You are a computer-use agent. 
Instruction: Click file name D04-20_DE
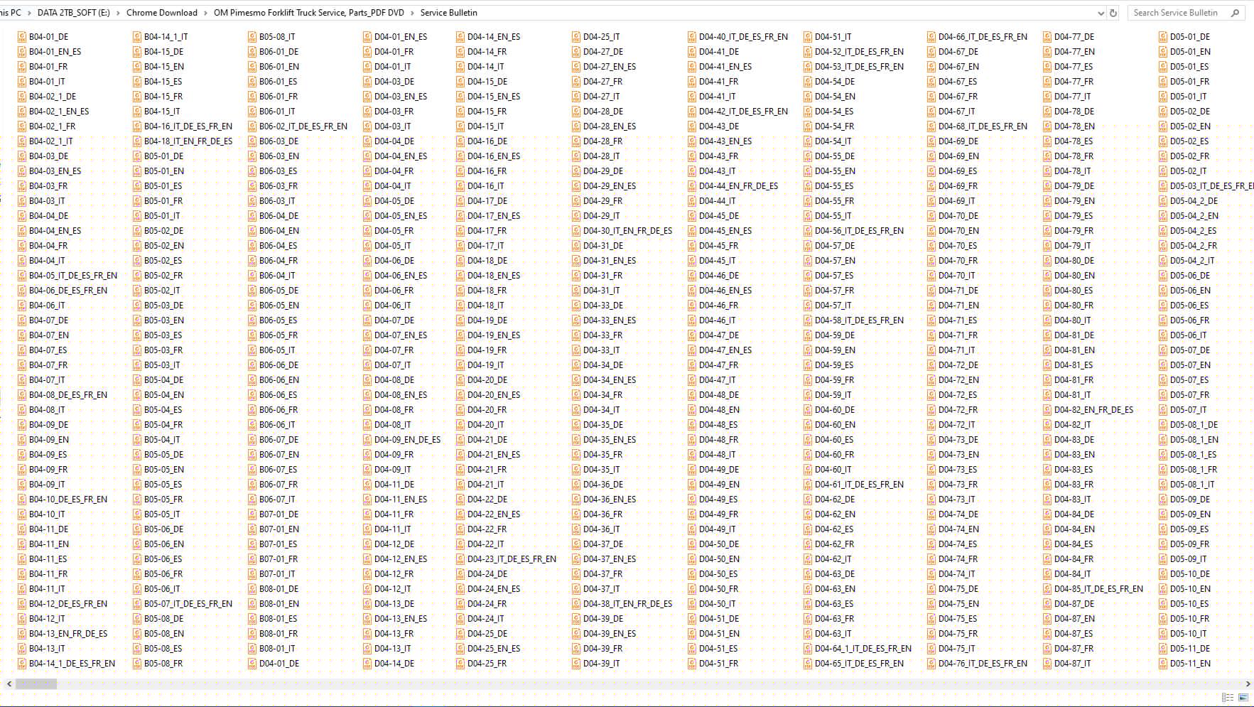click(x=487, y=380)
